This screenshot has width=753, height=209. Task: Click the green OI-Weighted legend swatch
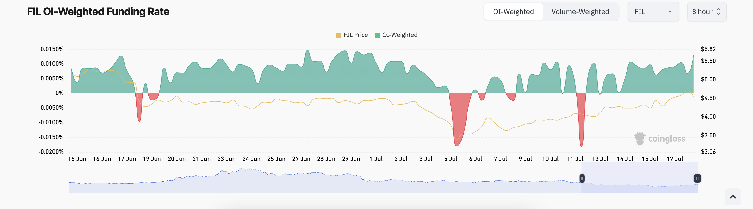[377, 35]
